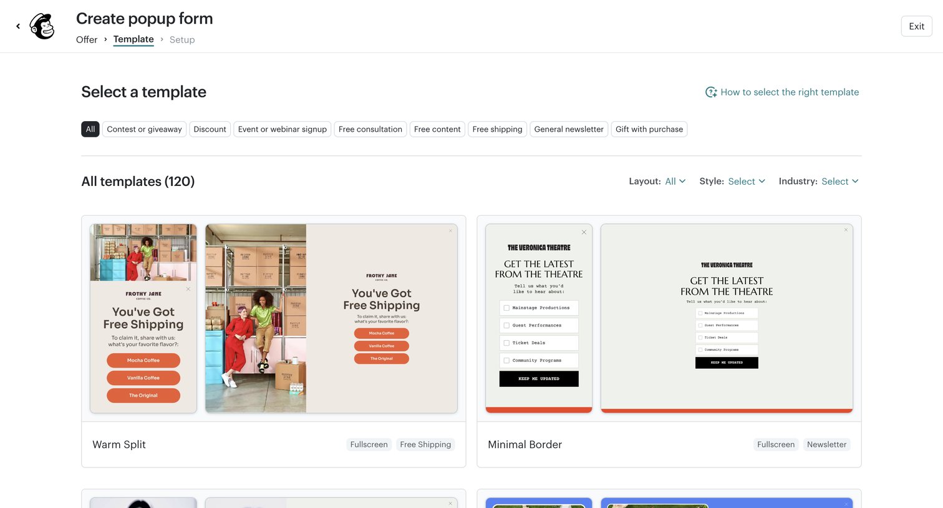Viewport: 943px width, 508px height.
Task: Click the Warm Split template name
Action: (x=119, y=444)
